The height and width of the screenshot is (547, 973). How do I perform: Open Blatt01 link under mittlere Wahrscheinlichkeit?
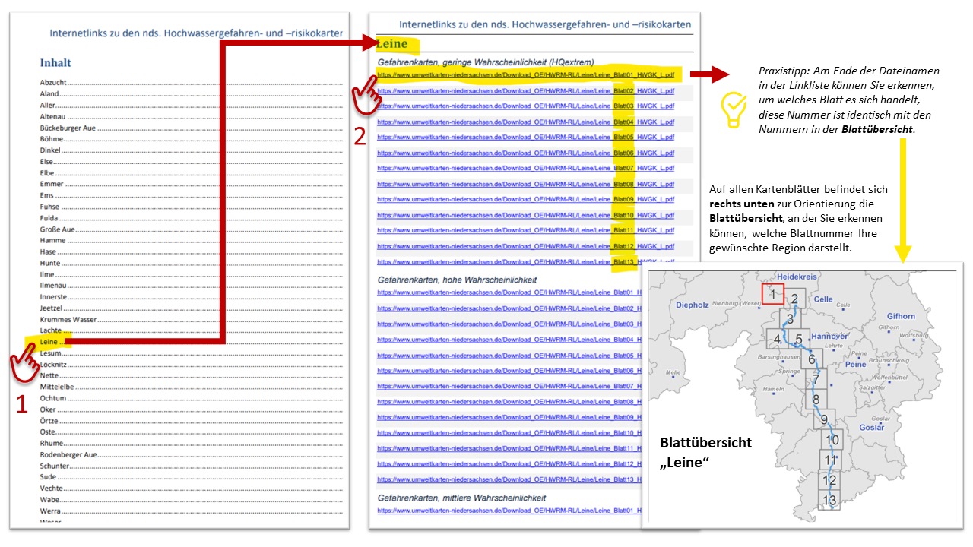click(509, 511)
